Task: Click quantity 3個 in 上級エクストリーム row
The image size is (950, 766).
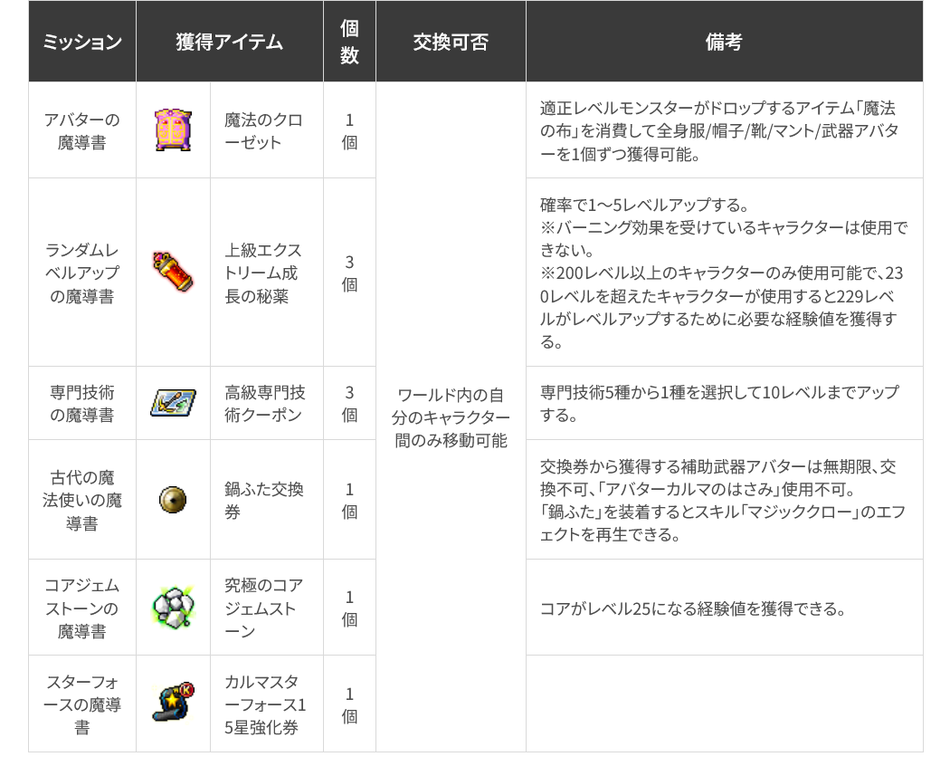Action: pos(349,273)
